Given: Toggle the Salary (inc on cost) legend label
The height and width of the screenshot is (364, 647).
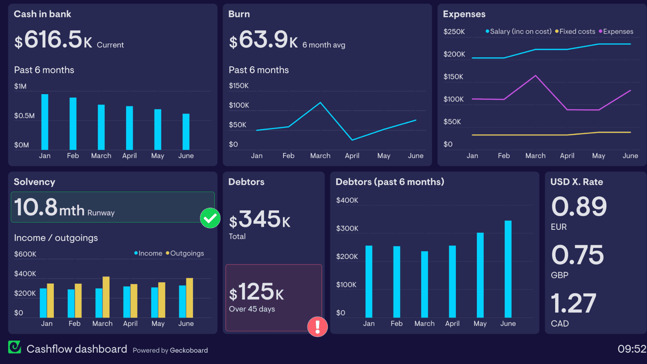Looking at the screenshot, I should point(521,31).
